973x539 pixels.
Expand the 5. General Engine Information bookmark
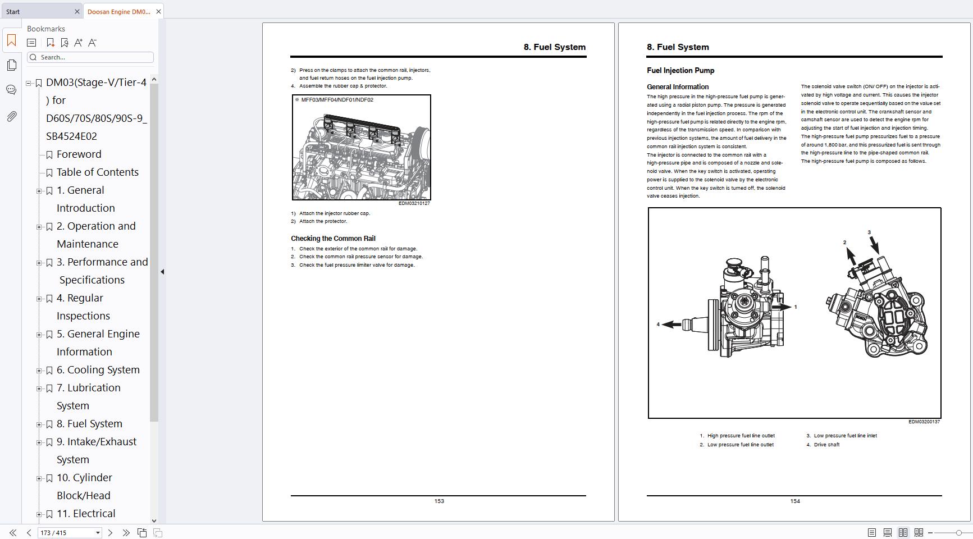[x=39, y=335]
